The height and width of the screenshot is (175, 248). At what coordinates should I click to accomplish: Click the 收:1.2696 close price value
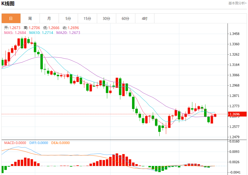[71, 28]
